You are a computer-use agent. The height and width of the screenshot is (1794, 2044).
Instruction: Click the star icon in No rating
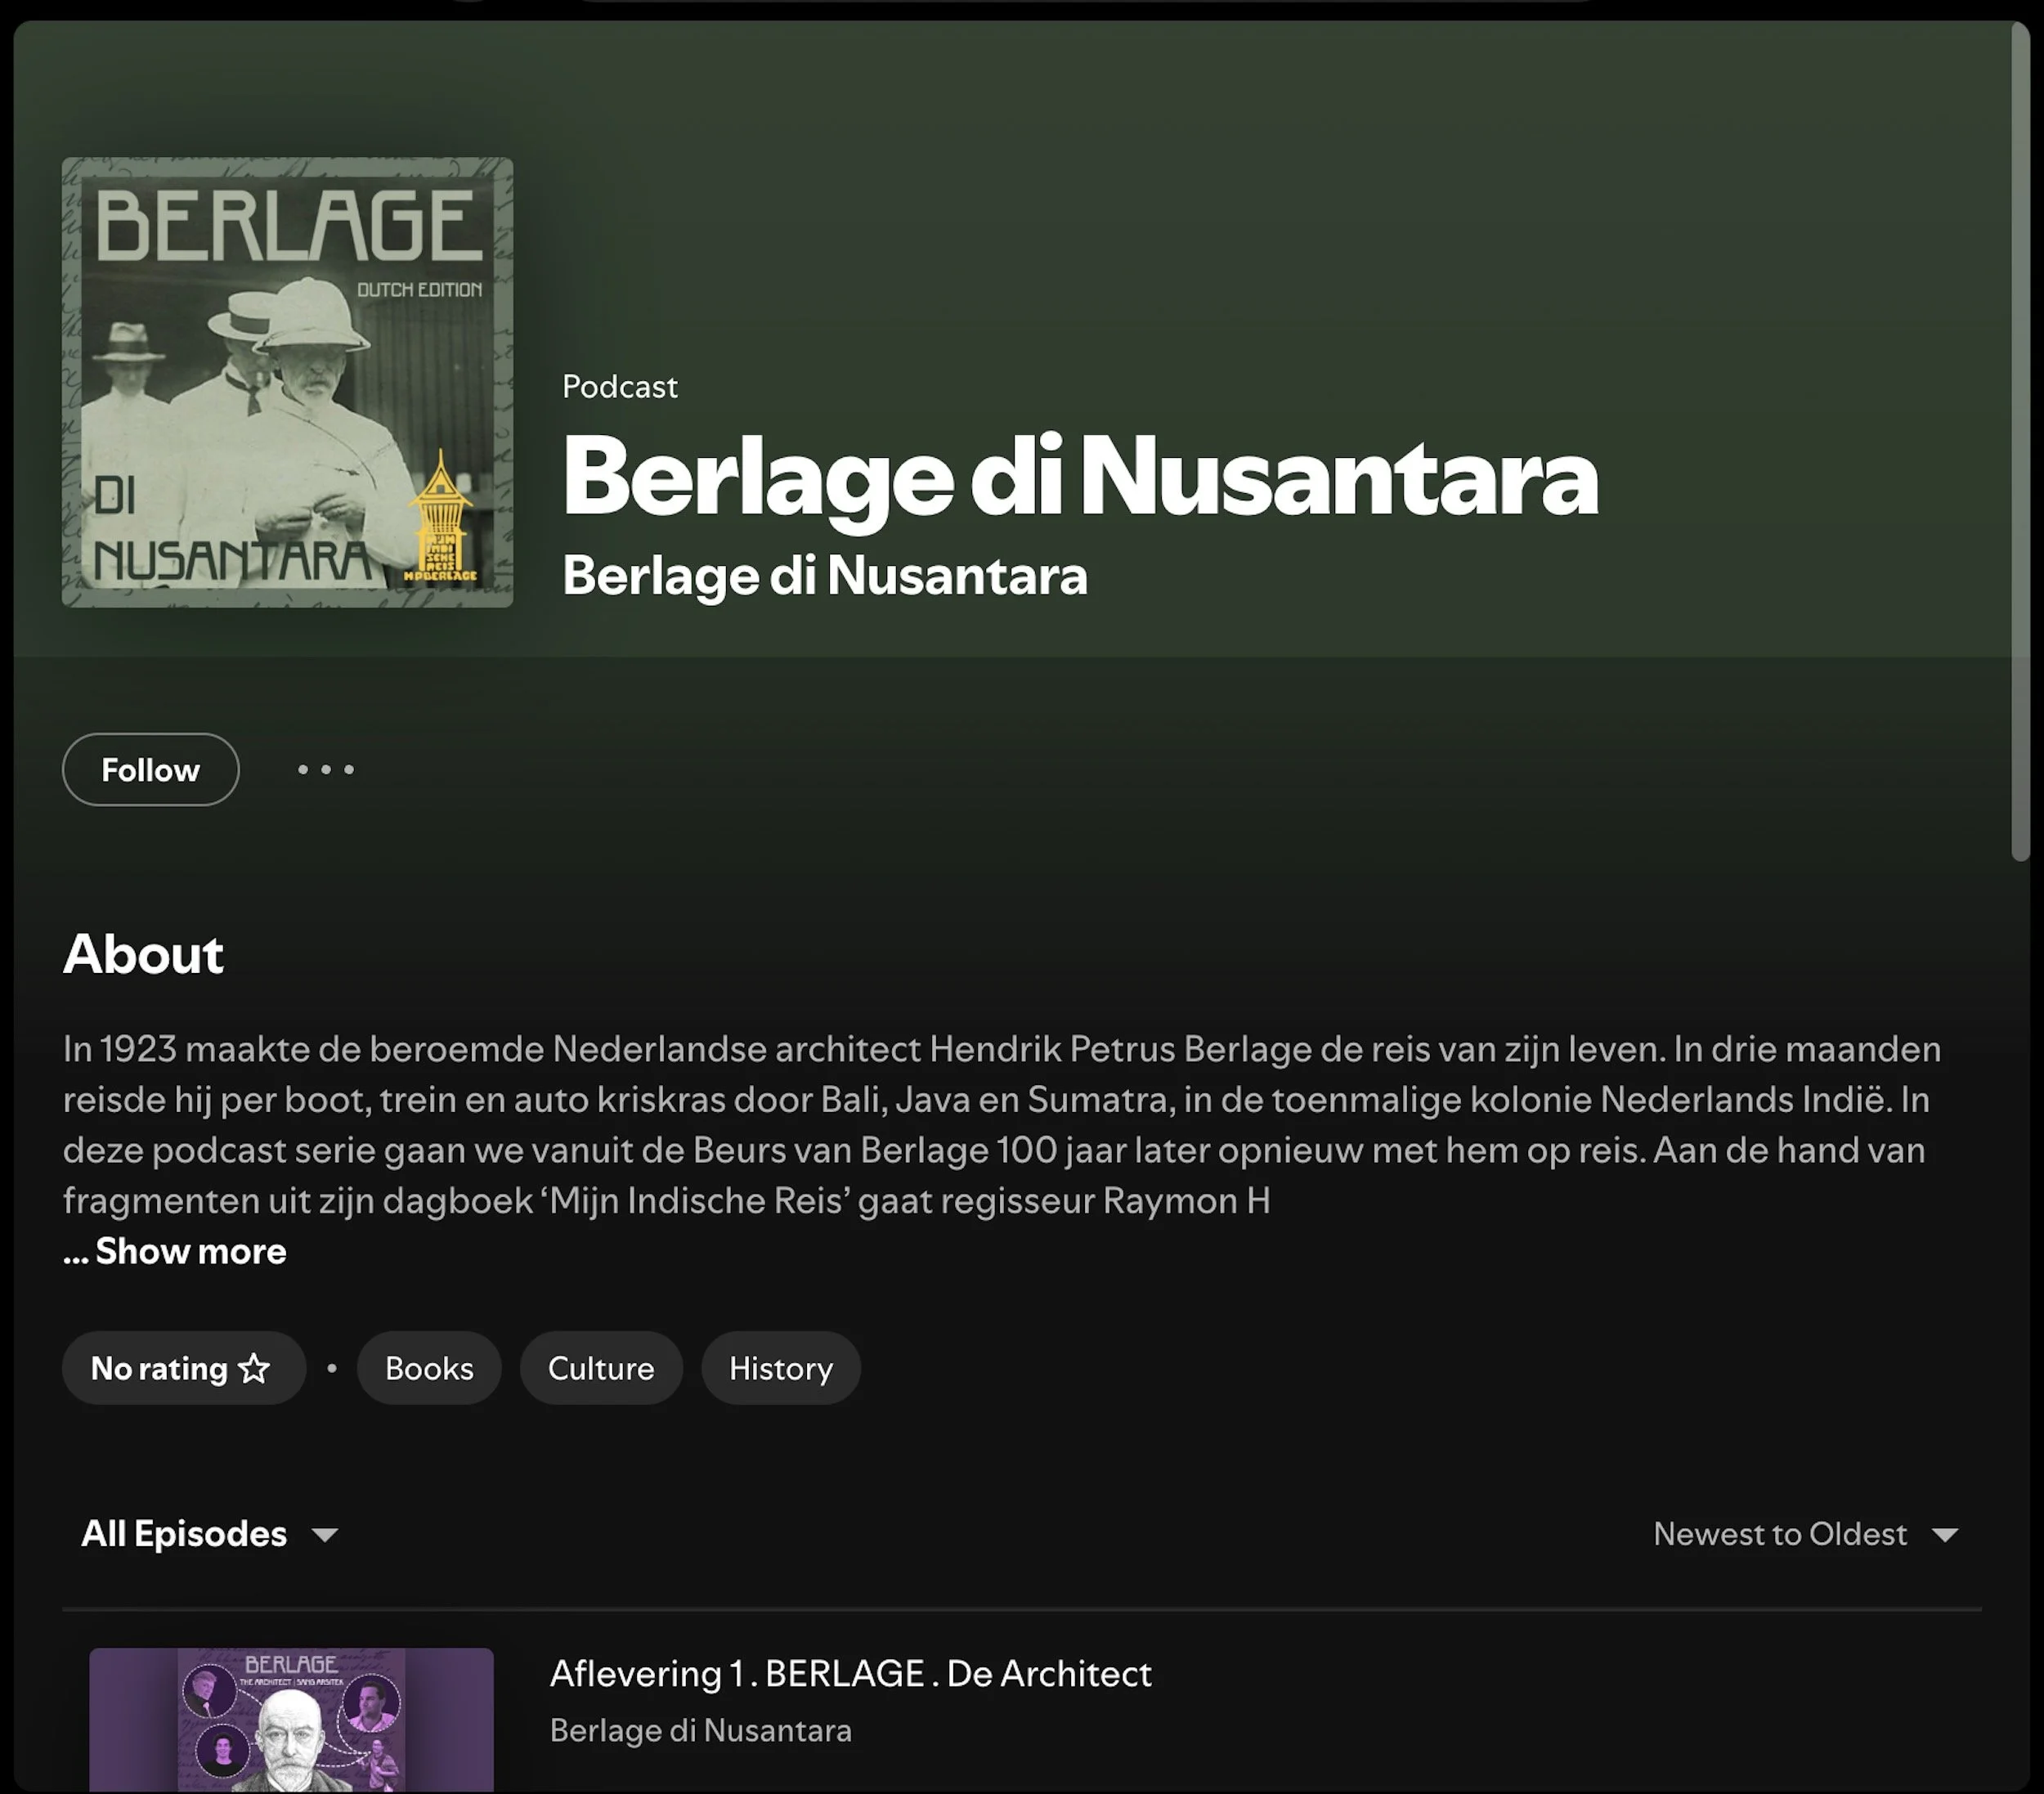point(254,1367)
